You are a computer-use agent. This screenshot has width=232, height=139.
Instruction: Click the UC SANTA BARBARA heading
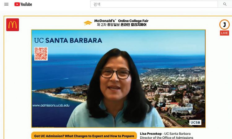[x=68, y=40]
